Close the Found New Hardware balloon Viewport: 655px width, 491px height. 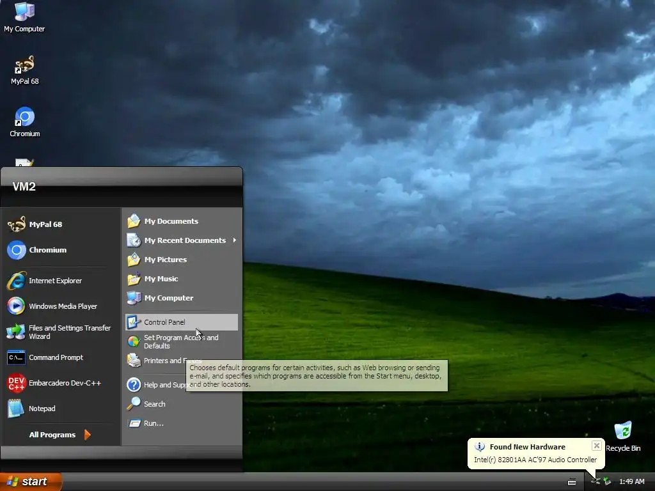pyautogui.click(x=597, y=446)
